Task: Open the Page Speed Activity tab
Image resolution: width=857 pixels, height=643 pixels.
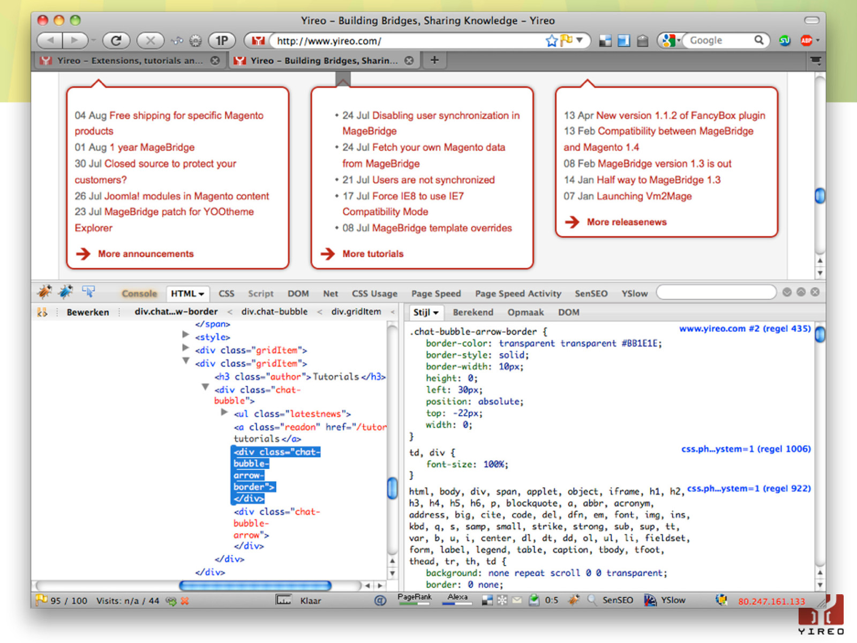Action: (x=518, y=294)
